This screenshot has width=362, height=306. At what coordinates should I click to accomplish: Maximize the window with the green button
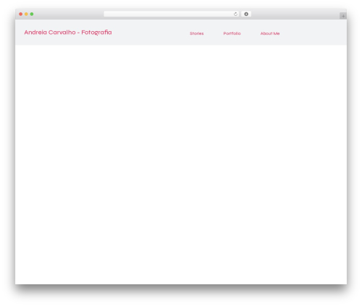click(x=32, y=14)
